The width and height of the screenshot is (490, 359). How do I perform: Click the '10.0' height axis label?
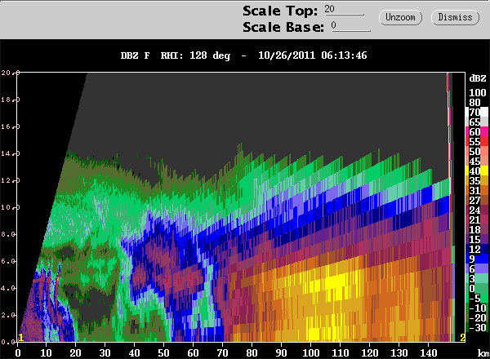pyautogui.click(x=11, y=207)
